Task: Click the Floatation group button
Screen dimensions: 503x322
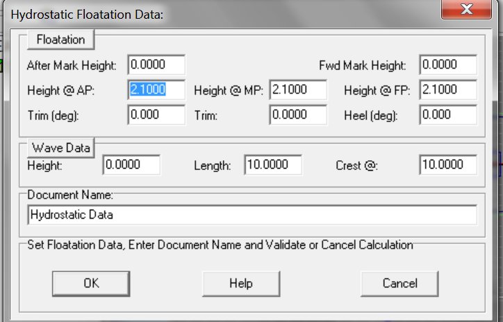Action: [60, 40]
